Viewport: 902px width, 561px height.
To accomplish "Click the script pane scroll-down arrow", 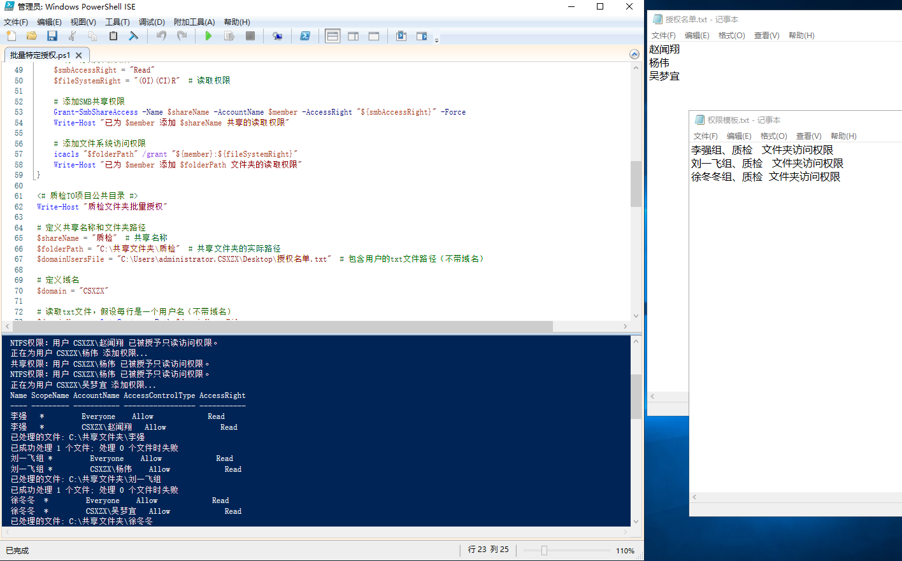I will coord(636,316).
